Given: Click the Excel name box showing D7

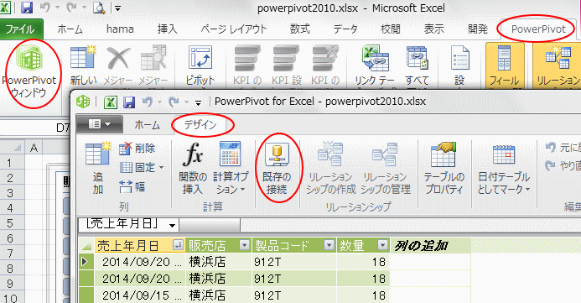Looking at the screenshot, I should [35, 128].
